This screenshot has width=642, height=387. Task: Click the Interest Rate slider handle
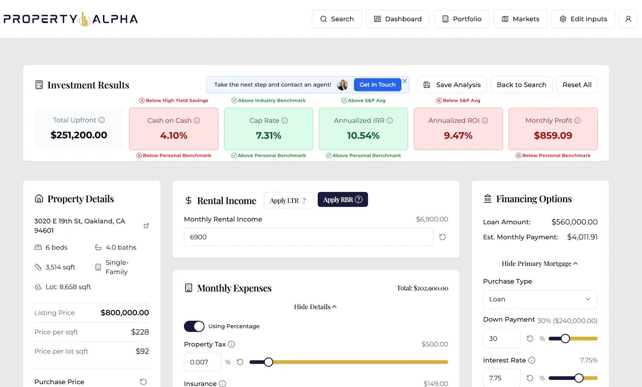coord(579,378)
